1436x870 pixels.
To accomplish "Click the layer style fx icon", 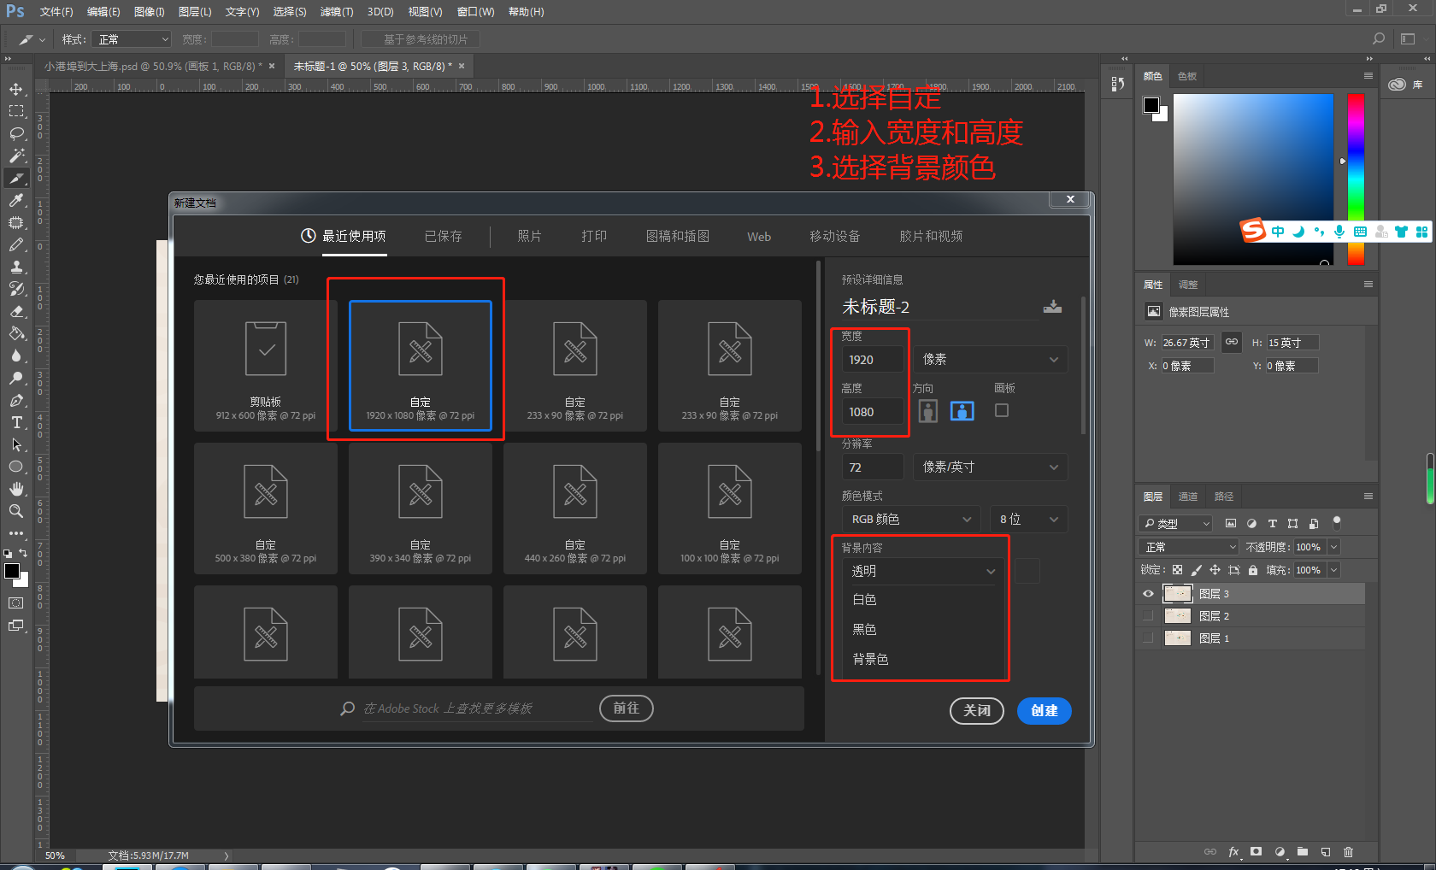I will pyautogui.click(x=1233, y=852).
